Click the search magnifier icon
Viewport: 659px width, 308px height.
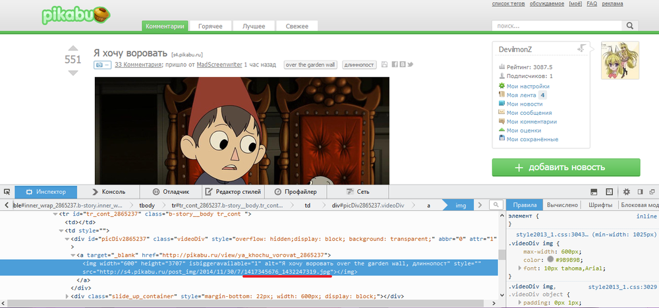point(629,26)
